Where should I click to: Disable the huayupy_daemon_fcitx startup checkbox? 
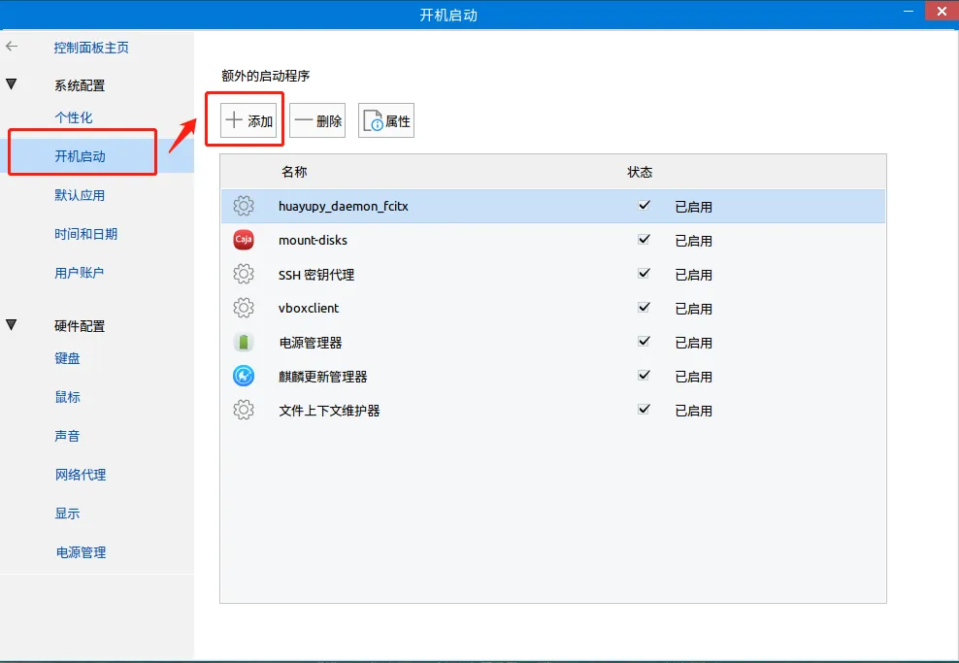pos(644,206)
